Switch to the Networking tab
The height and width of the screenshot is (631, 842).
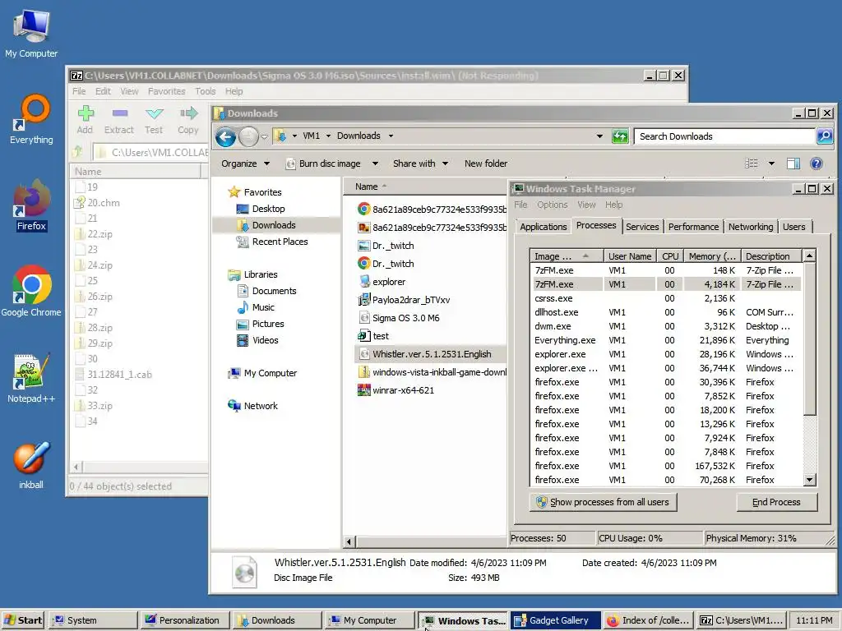point(750,227)
